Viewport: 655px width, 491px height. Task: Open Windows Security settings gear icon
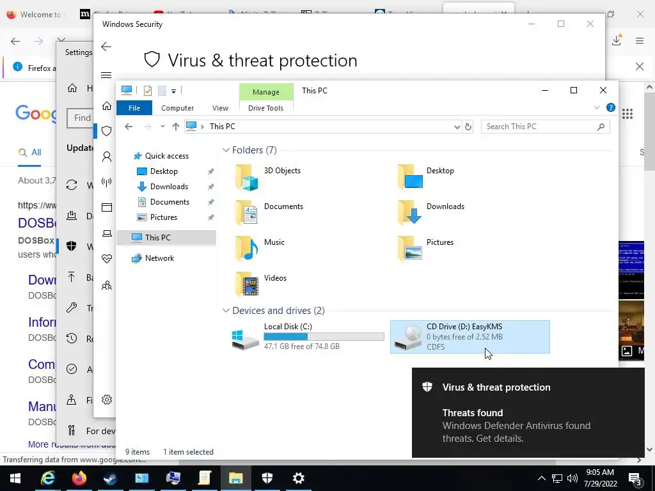coord(107,400)
